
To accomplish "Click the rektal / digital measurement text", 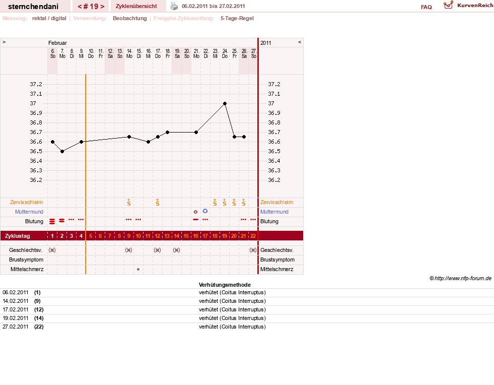I will coord(49,18).
